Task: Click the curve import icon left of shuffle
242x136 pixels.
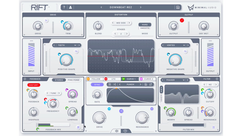Action: (109, 84)
